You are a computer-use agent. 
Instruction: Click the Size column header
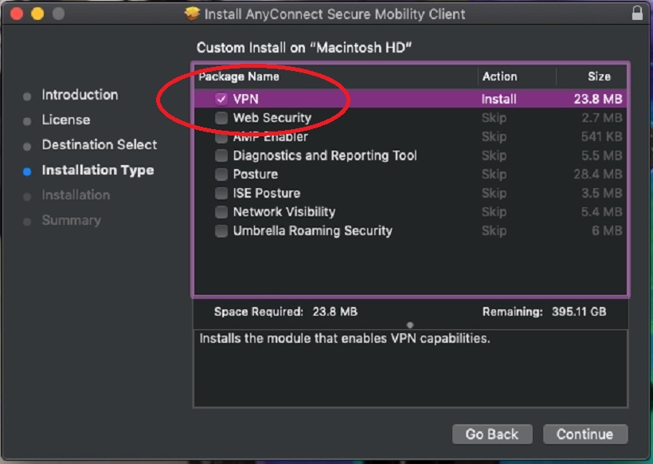[x=599, y=77]
